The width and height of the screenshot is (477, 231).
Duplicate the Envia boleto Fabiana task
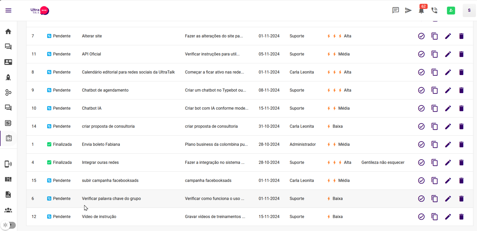click(x=435, y=145)
